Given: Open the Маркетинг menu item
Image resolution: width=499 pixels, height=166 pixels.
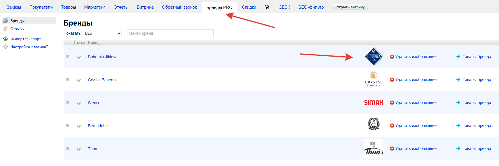Looking at the screenshot, I should [95, 7].
